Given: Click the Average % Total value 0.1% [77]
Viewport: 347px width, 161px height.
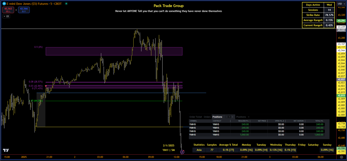Looking at the screenshot, I should (x=228, y=150).
